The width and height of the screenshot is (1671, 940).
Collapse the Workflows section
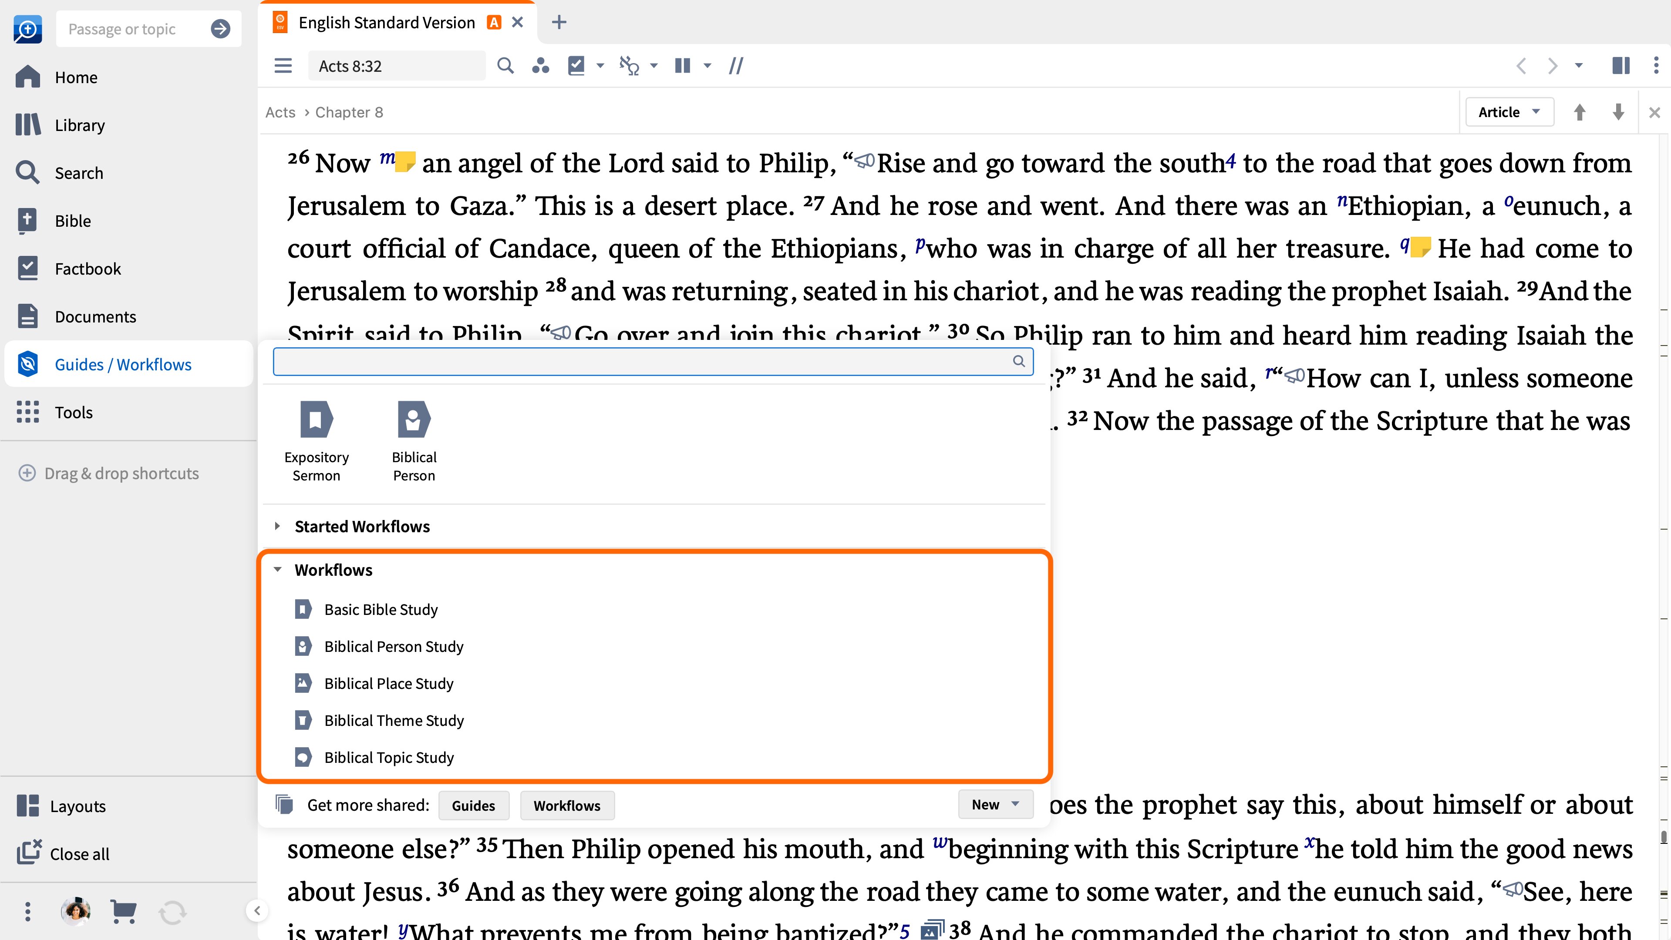click(278, 569)
